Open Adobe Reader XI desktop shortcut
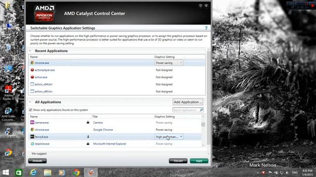Viewport: 316px width, 177px height. (x=8, y=93)
